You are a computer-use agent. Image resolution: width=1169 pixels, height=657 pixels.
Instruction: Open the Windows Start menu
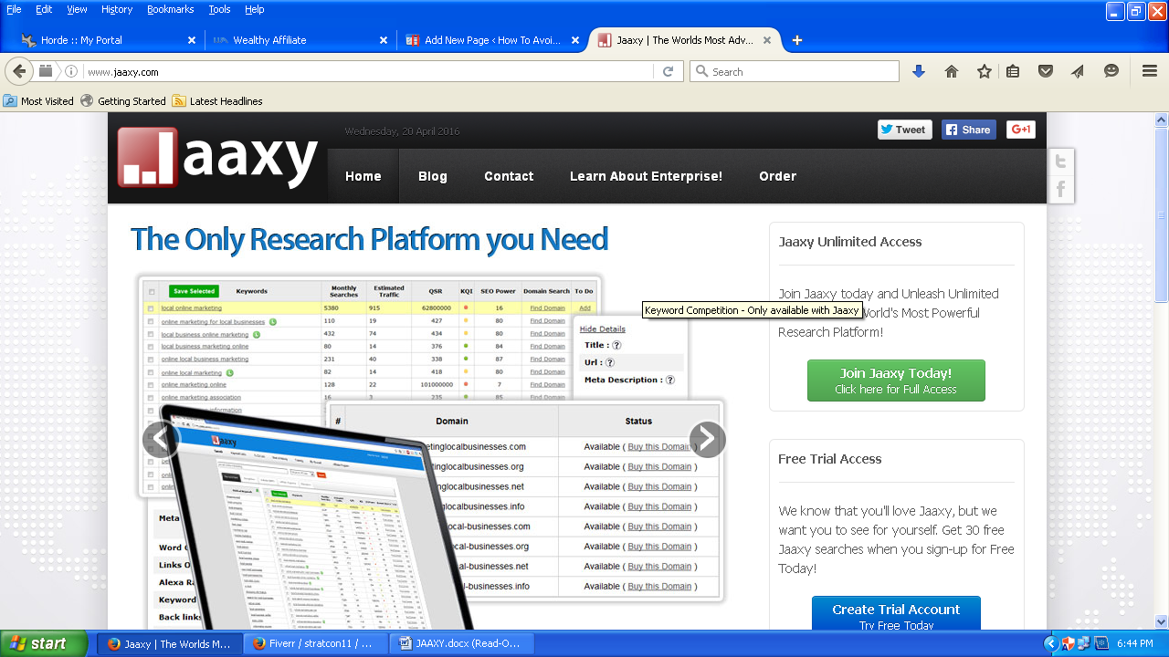point(44,643)
